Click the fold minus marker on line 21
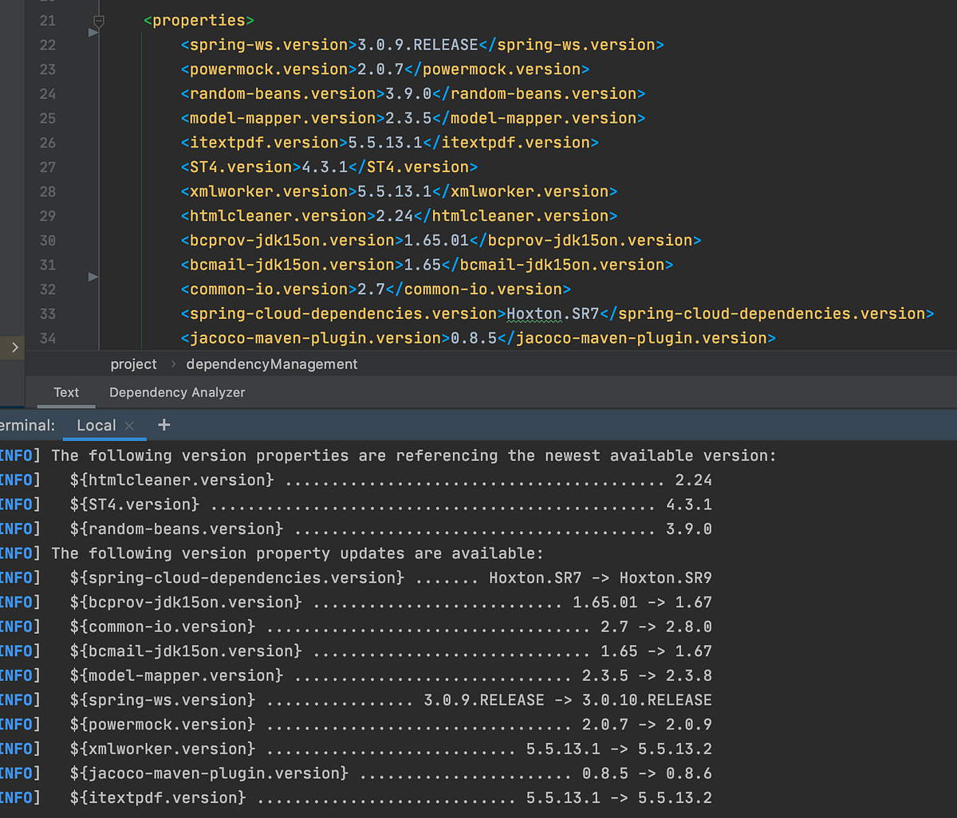 98,22
